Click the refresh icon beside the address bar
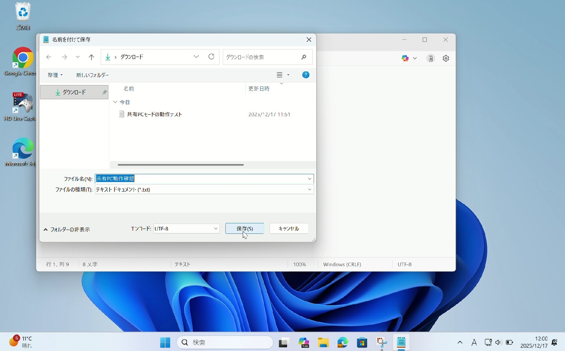Viewport: 565px width, 351px height. pos(211,57)
